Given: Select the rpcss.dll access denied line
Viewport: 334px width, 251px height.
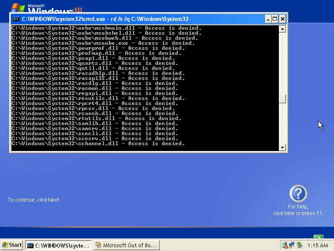Looking at the screenshot, I should point(93,108).
